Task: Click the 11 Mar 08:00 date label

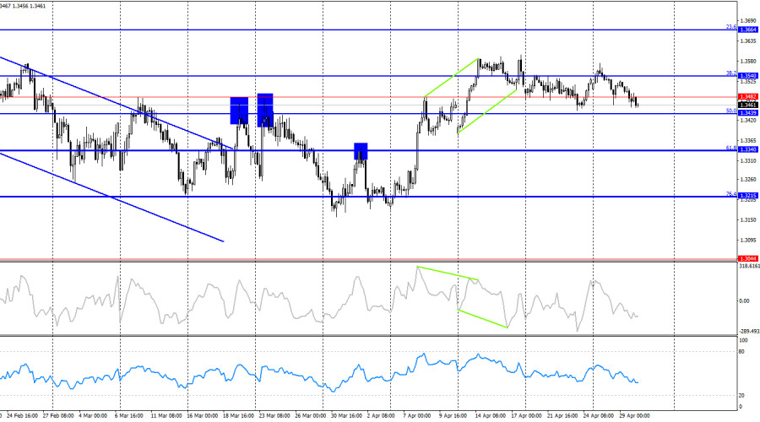Action: point(166,416)
